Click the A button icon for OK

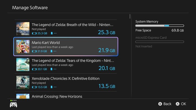178,104
